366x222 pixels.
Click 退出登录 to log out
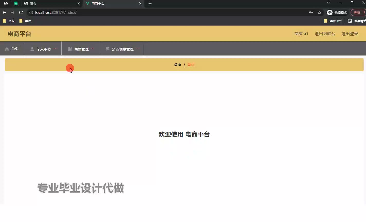point(350,34)
